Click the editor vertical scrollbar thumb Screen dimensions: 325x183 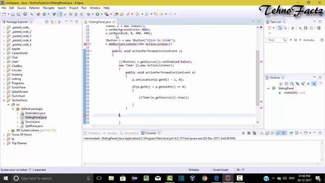click(x=257, y=78)
